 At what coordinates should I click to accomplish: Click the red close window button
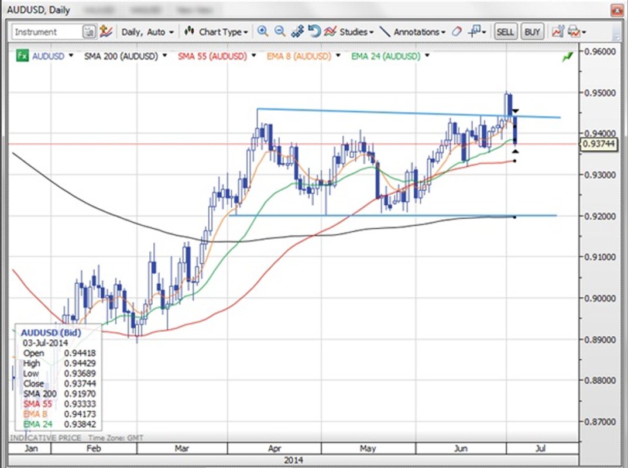(616, 10)
